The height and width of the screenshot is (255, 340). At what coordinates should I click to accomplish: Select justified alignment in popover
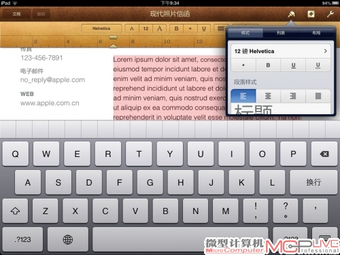[x=318, y=96]
